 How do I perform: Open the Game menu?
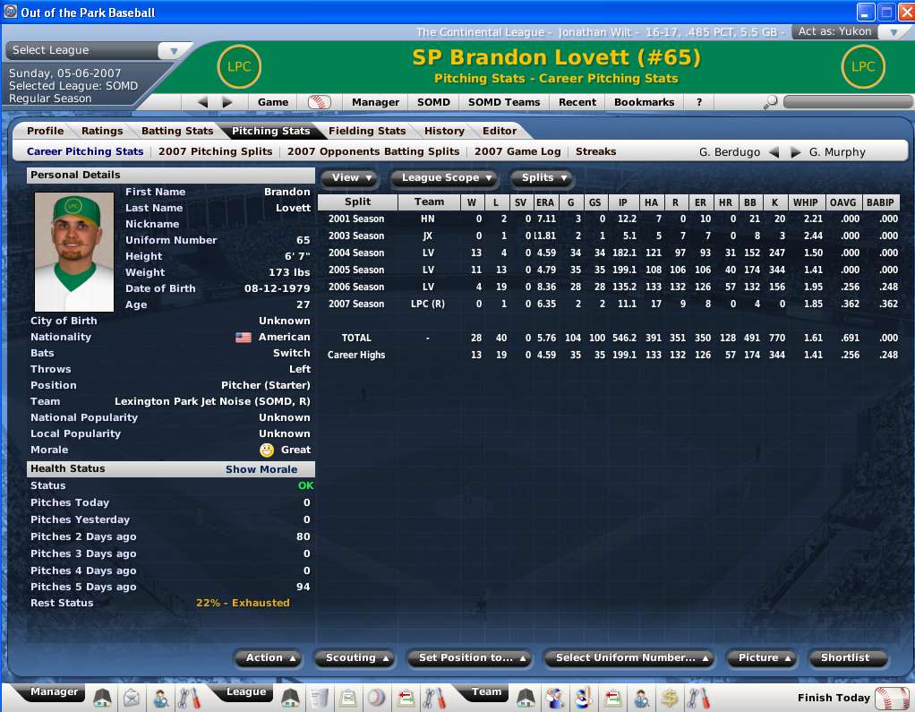(x=273, y=102)
